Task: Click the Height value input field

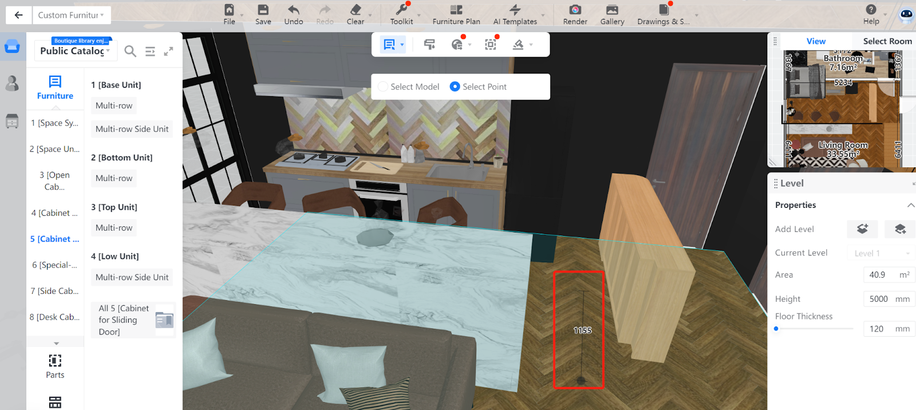Action: (879, 299)
